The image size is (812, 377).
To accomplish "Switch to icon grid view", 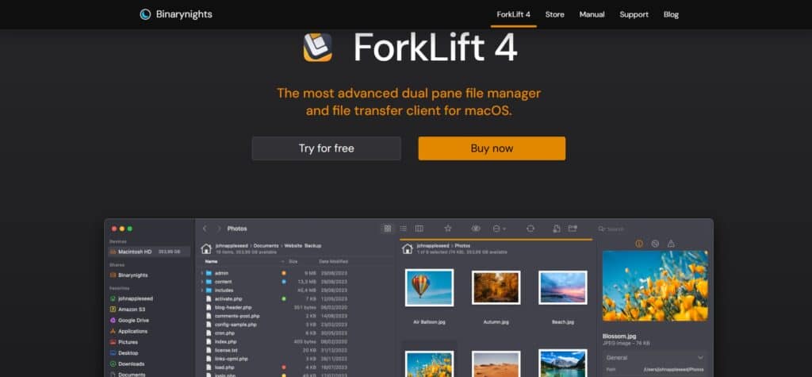I will click(x=387, y=229).
